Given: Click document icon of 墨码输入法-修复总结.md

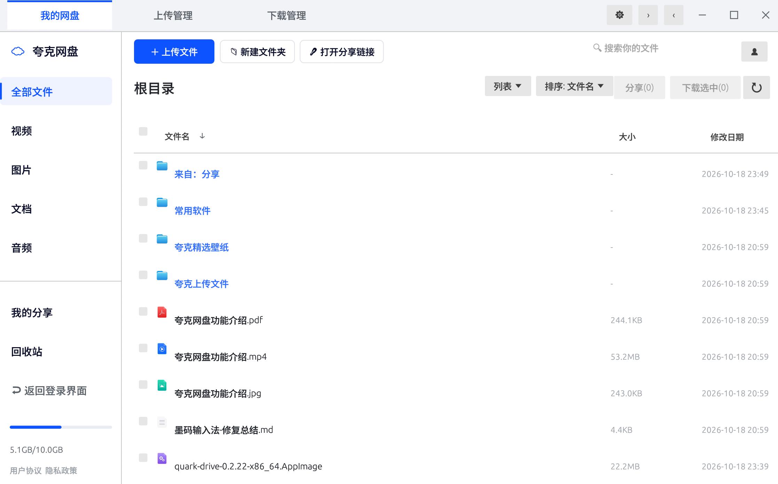Looking at the screenshot, I should [x=162, y=422].
